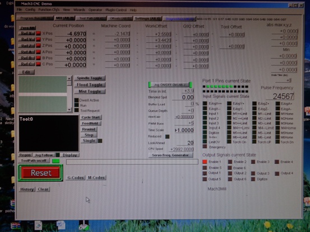310x232 pixels.
Task: Click the Single step indicator LED
Action: 100,141
